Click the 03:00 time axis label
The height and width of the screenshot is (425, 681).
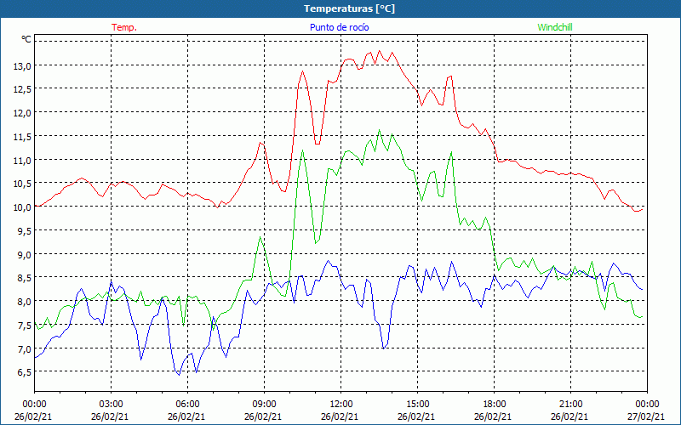click(112, 405)
